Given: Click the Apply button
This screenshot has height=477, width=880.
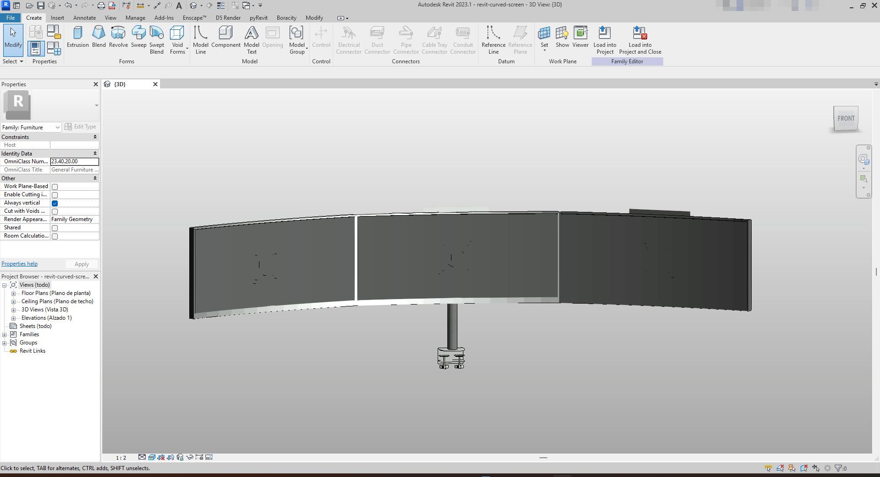Looking at the screenshot, I should (82, 264).
